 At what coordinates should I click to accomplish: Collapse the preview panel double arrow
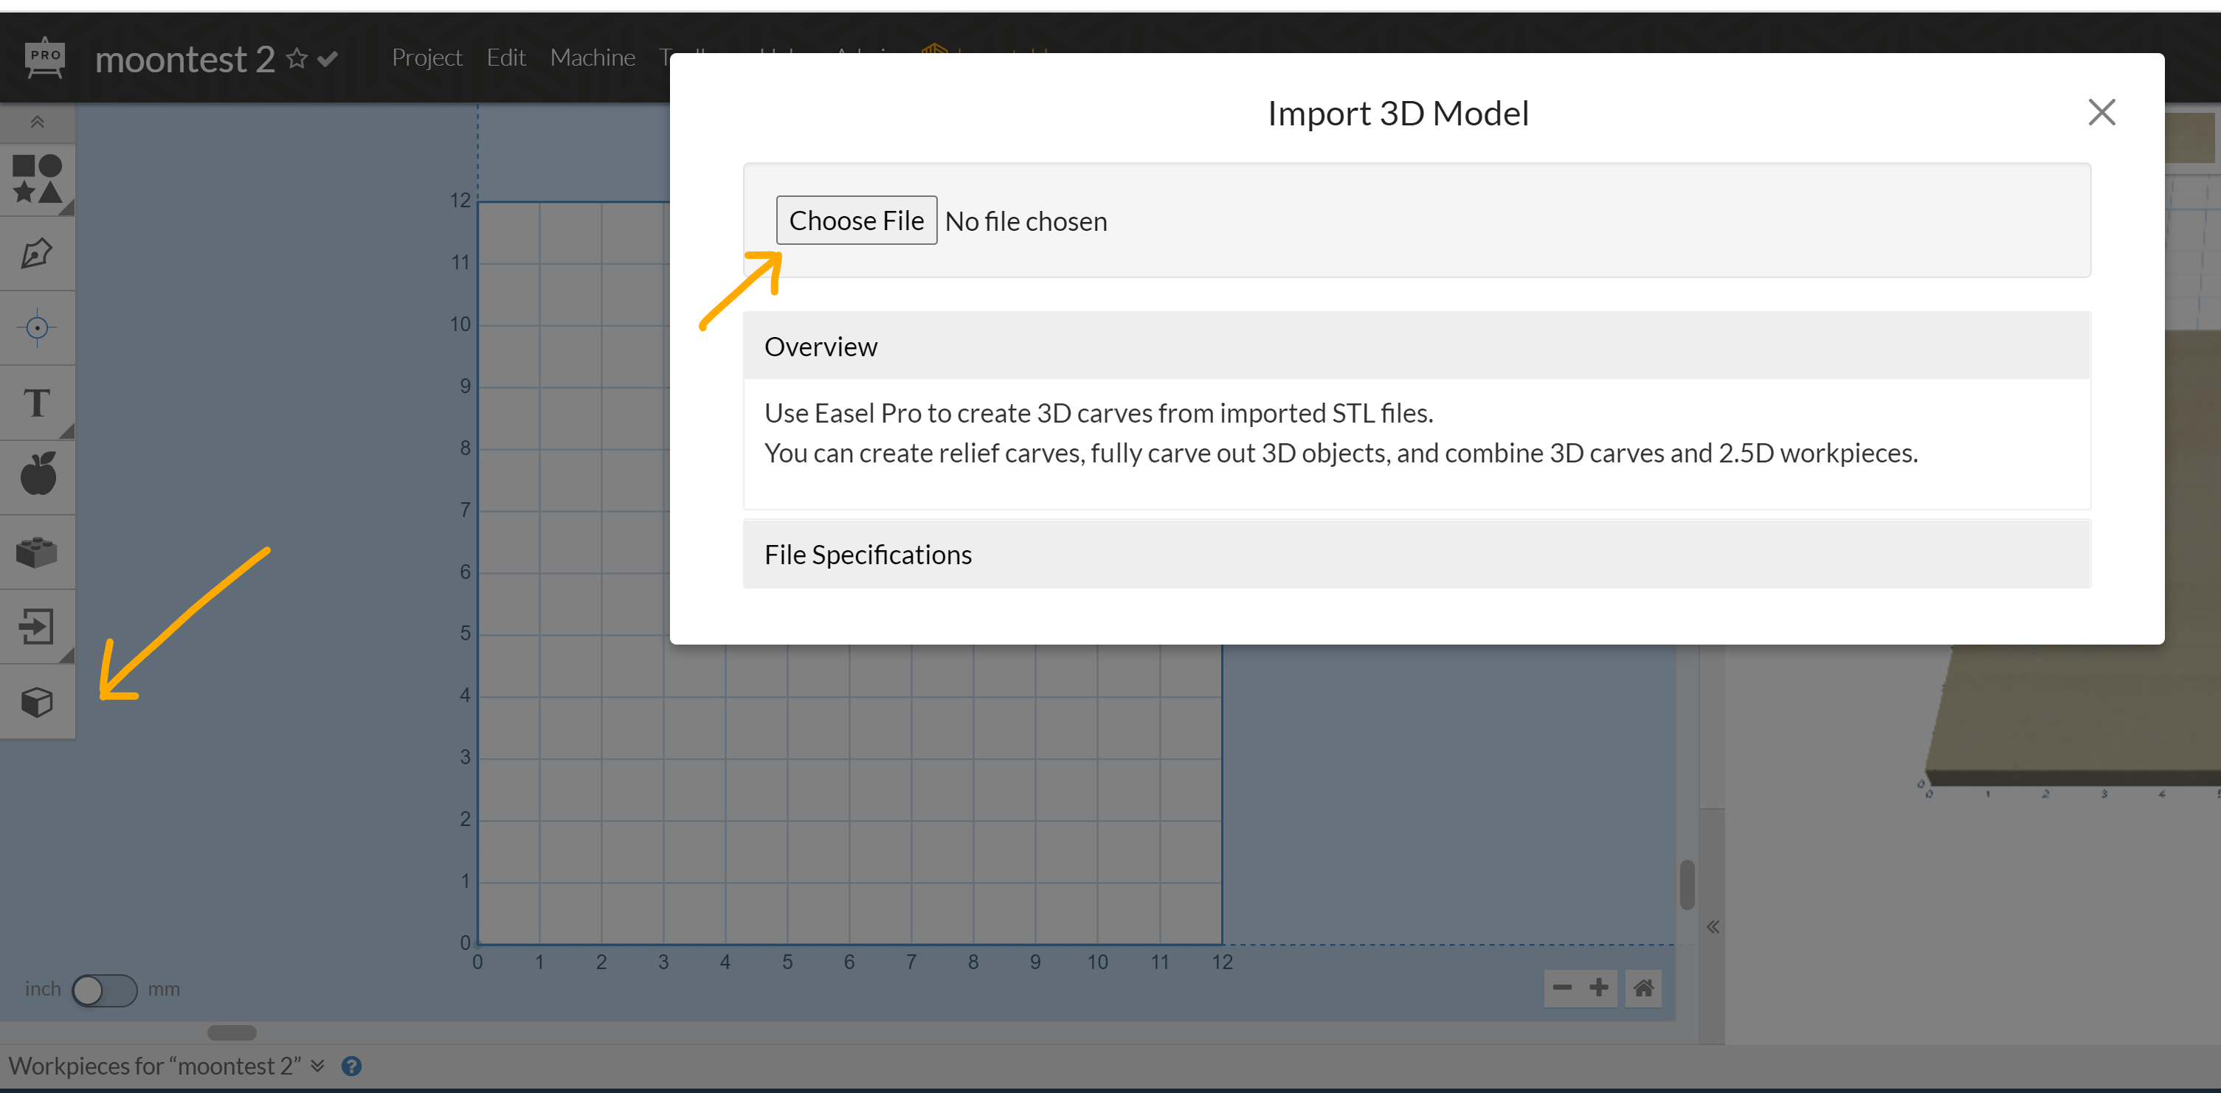point(1713,926)
